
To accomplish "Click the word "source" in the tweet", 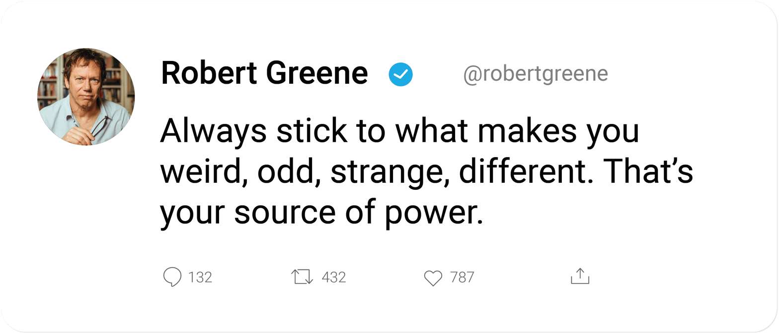I will click(x=283, y=214).
